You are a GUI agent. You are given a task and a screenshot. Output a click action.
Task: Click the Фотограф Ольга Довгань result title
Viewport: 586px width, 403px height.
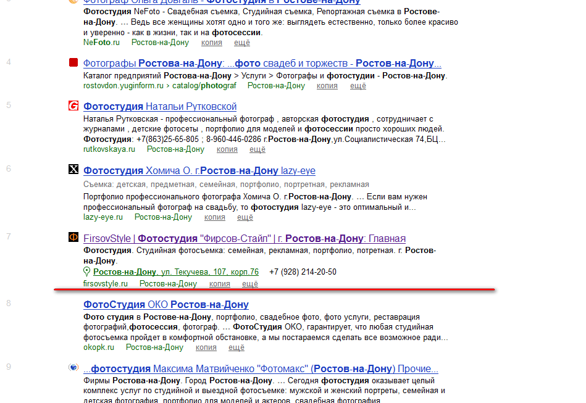(222, 1)
